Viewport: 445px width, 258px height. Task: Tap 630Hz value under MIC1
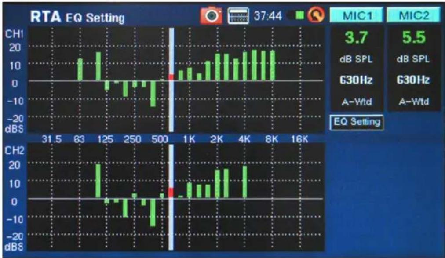357,80
